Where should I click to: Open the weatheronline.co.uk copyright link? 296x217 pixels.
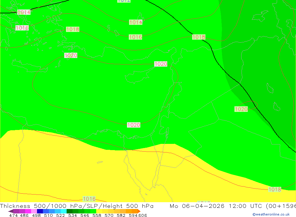[x=271, y=214]
